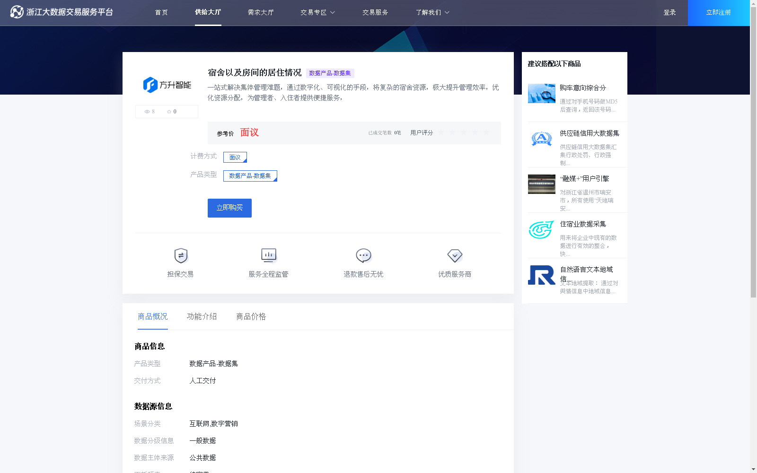Click the 建议搭配以下商品 heading
Viewport: 757px width, 473px height.
tap(554, 64)
